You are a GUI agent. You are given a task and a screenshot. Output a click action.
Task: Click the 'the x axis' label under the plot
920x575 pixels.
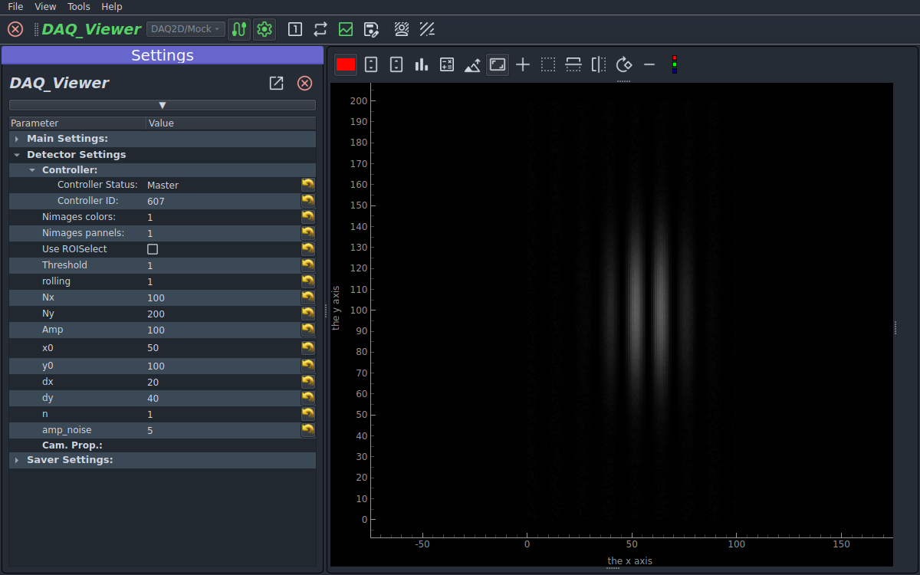click(629, 561)
